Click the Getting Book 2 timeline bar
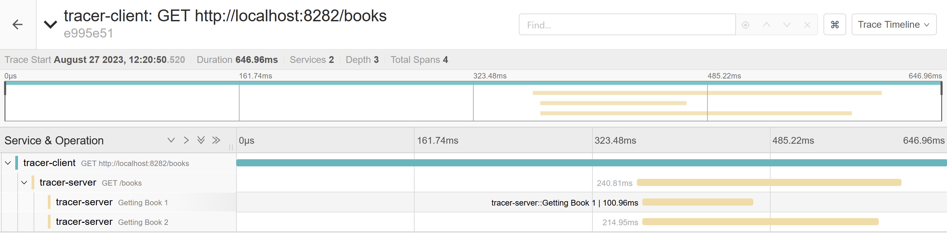This screenshot has height=235, width=947. pos(760,222)
